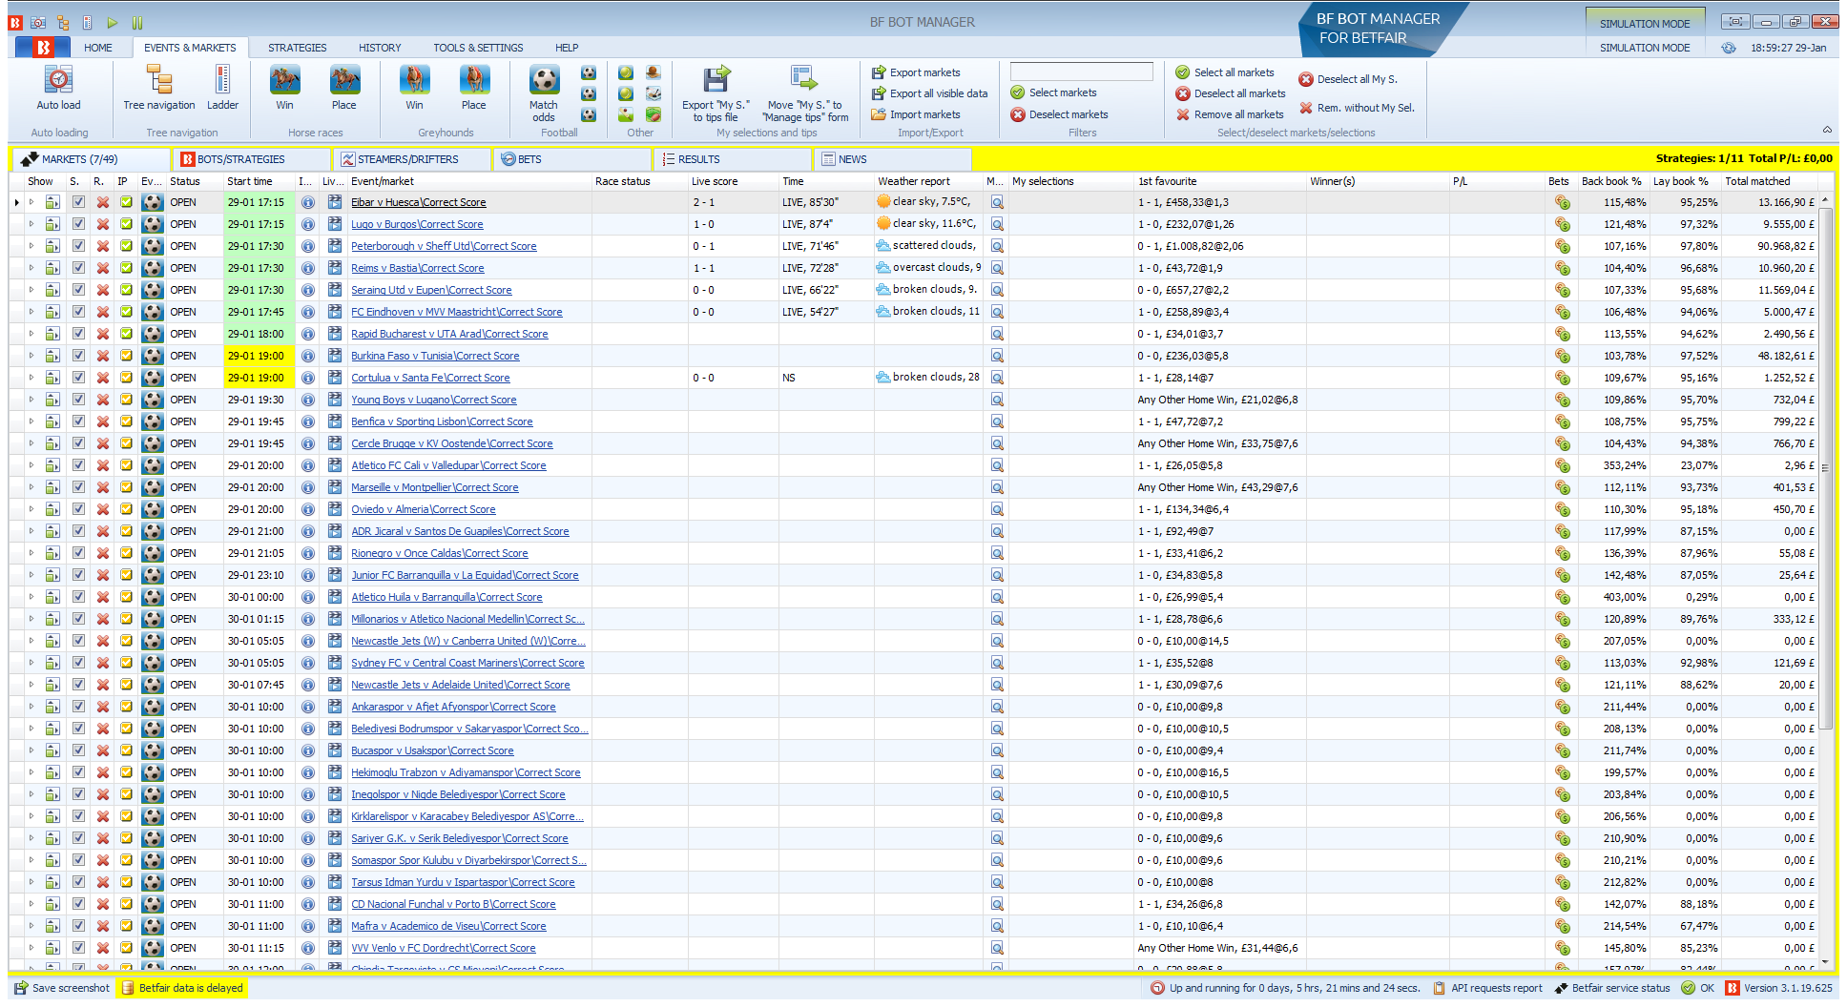Viewport: 1847px width, 1007px height.
Task: Load Football Match odds markets
Action: click(544, 93)
